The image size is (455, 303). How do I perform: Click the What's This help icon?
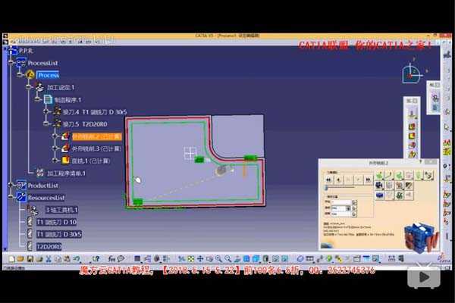point(96,258)
